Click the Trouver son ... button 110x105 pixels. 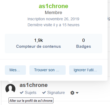point(48,70)
